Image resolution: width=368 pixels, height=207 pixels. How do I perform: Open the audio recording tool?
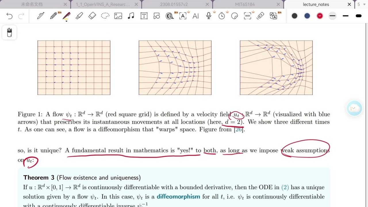pos(209,16)
